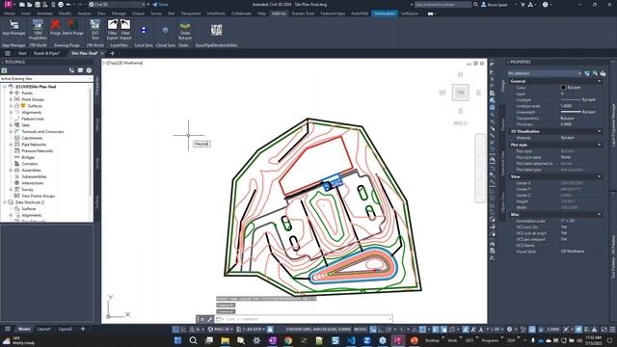Screen dimensions: 617x347
Task: Select the Feature Lines tree item
Action: coord(33,119)
